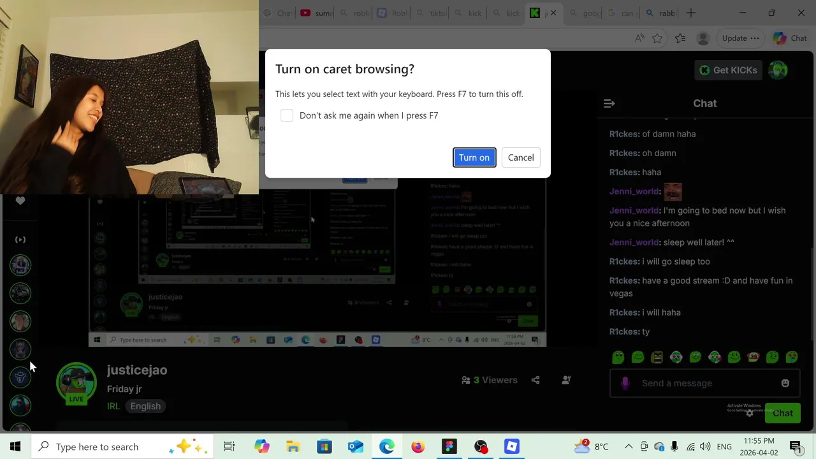This screenshot has width=816, height=459.
Task: Open Copilot Chat in Edge toolbar
Action: click(790, 38)
